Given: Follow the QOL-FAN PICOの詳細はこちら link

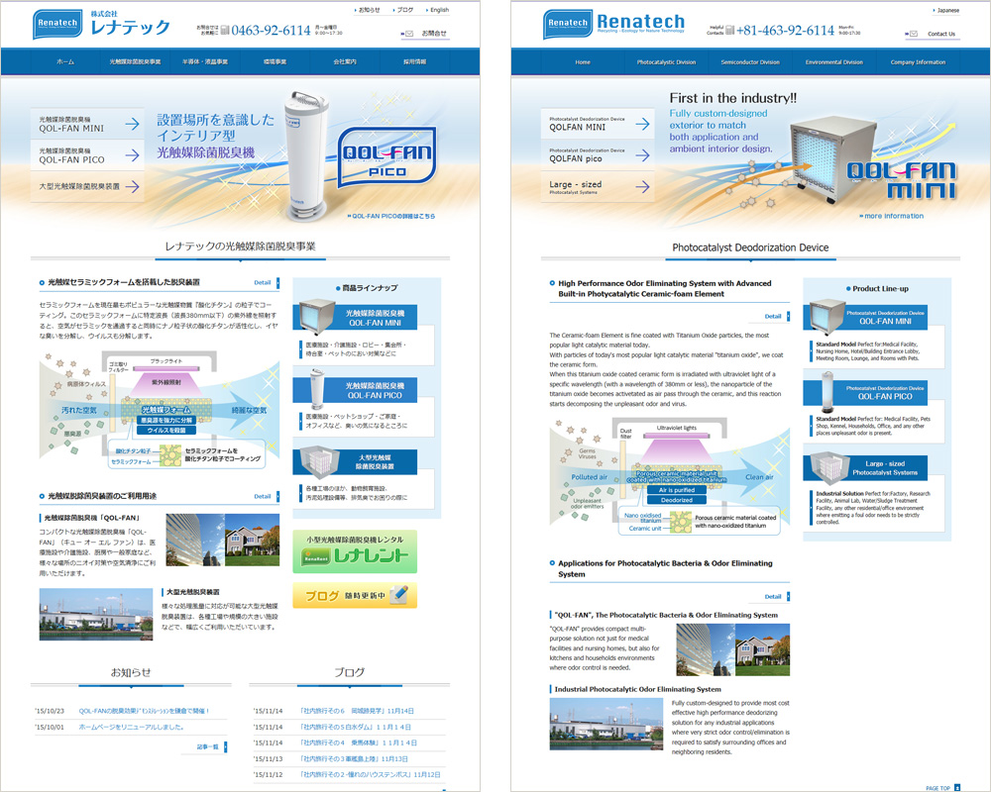Looking at the screenshot, I should pos(390,216).
